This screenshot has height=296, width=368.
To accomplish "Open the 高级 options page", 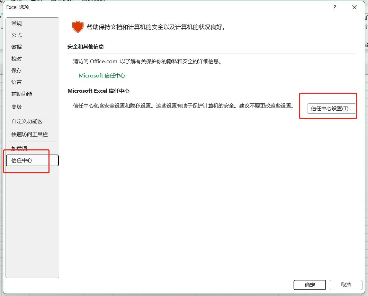I will (17, 107).
